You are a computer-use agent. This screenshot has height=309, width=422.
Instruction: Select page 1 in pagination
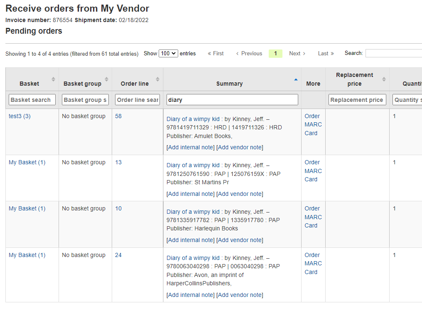tap(275, 54)
